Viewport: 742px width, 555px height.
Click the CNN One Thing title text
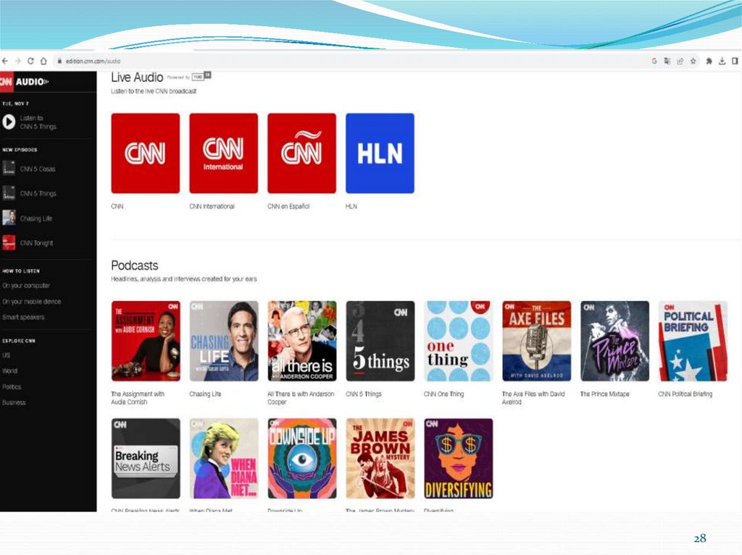click(x=444, y=394)
